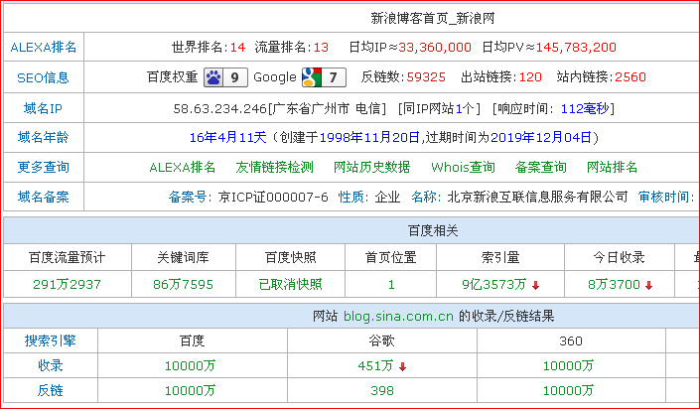Click keyword library value 86万7595
Image resolution: width=700 pixels, height=409 pixels.
(183, 285)
